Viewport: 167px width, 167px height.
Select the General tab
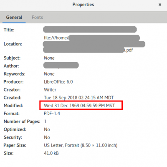[14, 18]
